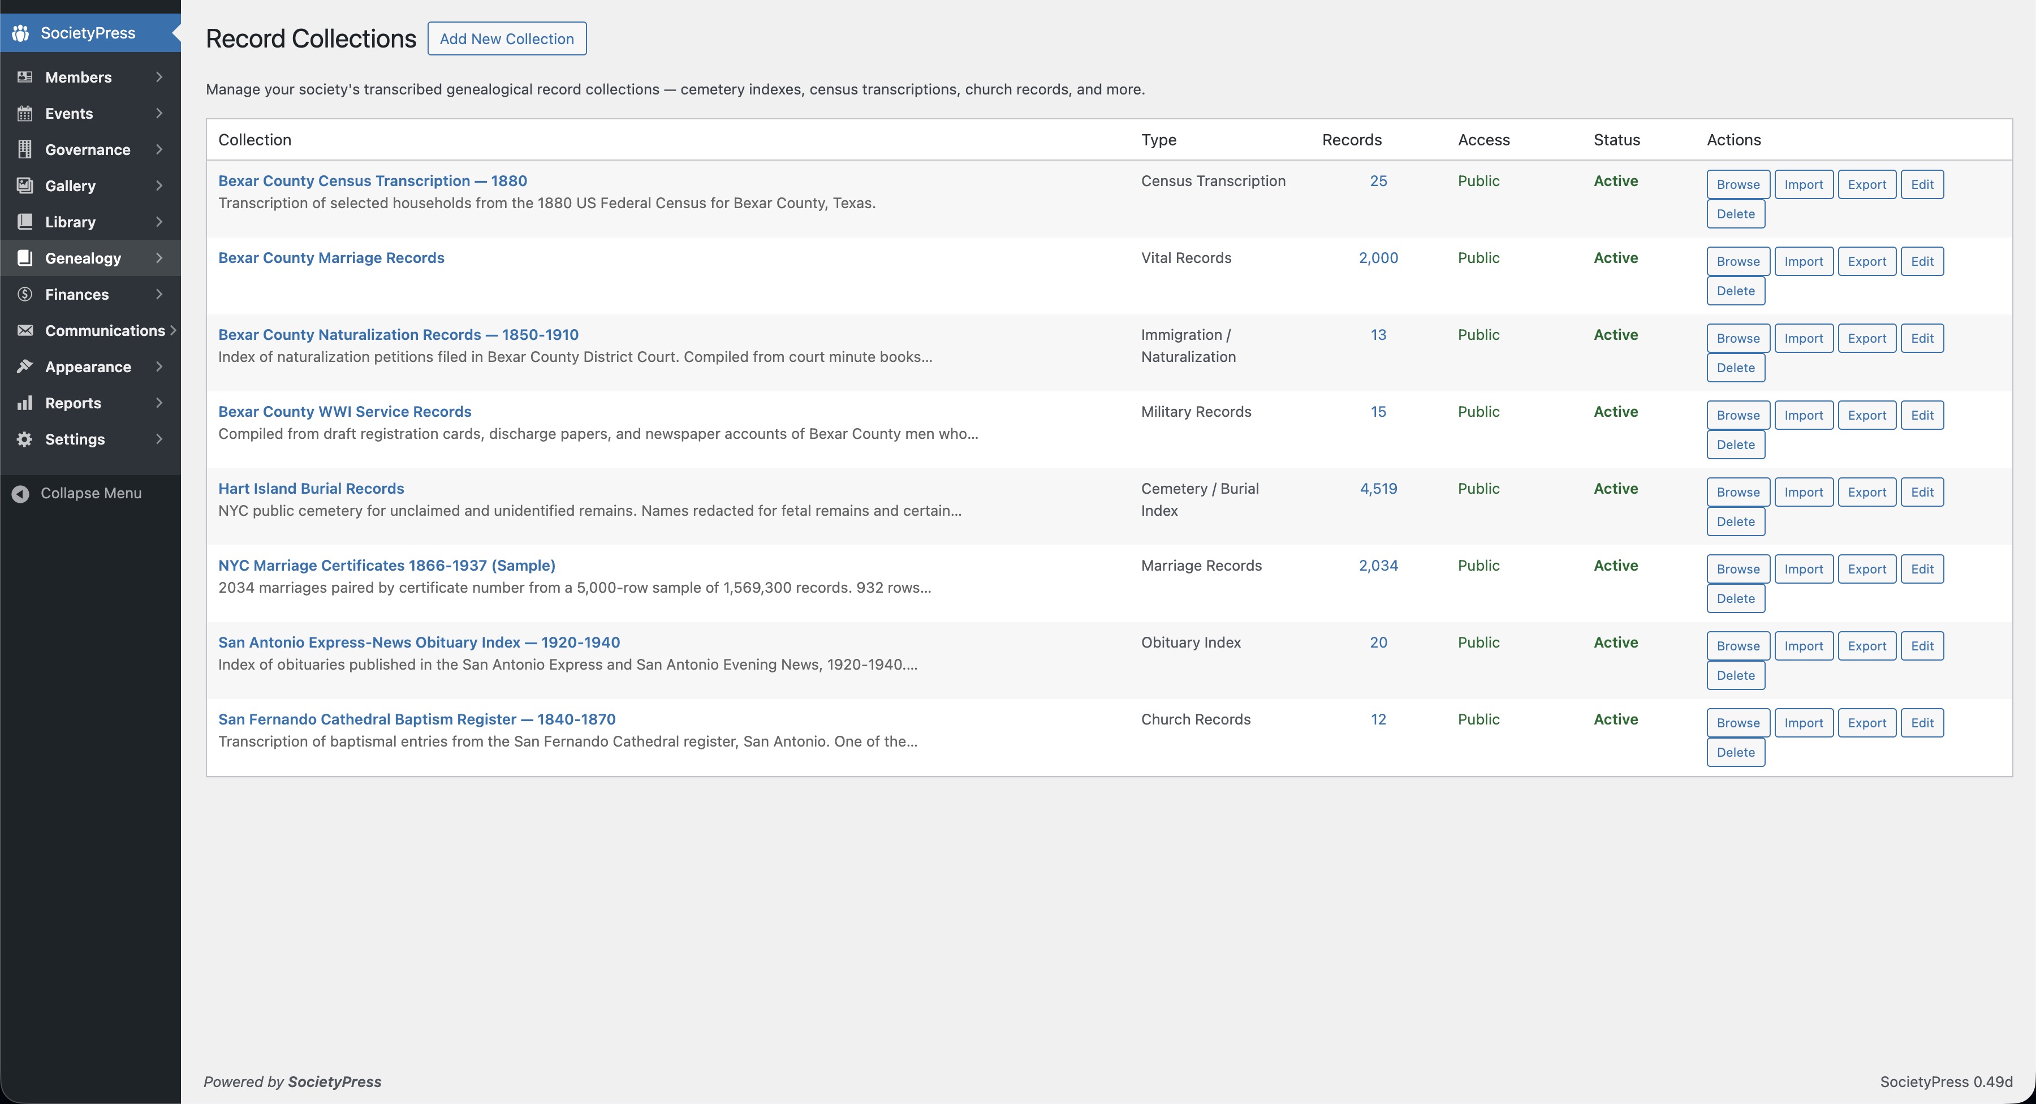
Task: Expand the Appearance submenu chevron
Action: tap(159, 366)
